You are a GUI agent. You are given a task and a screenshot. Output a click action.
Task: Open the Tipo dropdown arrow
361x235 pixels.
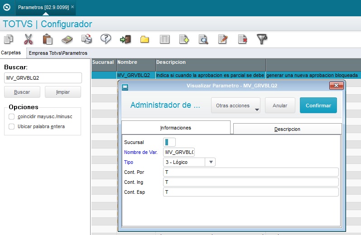click(211, 162)
